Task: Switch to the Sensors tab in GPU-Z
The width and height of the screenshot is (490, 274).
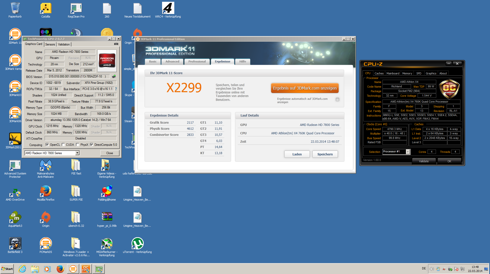Action: pyautogui.click(x=50, y=44)
